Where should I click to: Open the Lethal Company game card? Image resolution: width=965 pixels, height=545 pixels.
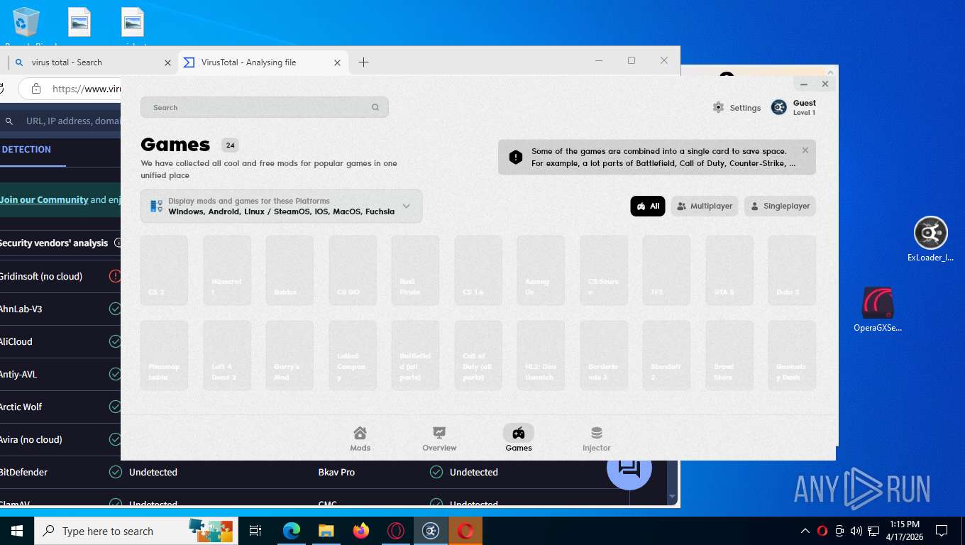click(353, 356)
